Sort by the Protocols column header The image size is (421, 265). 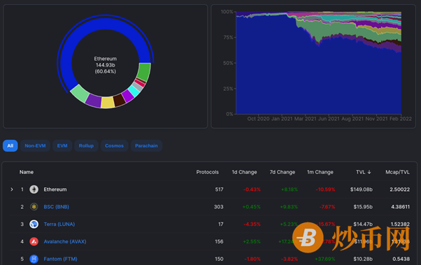click(207, 172)
